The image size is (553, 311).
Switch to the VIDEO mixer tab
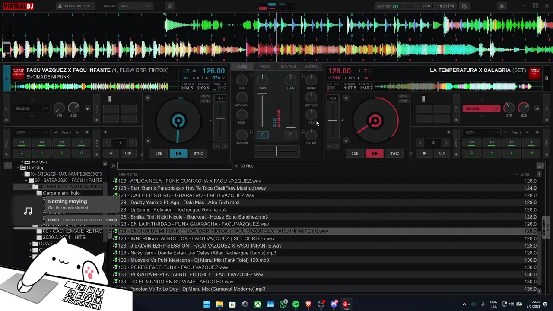pos(265,67)
